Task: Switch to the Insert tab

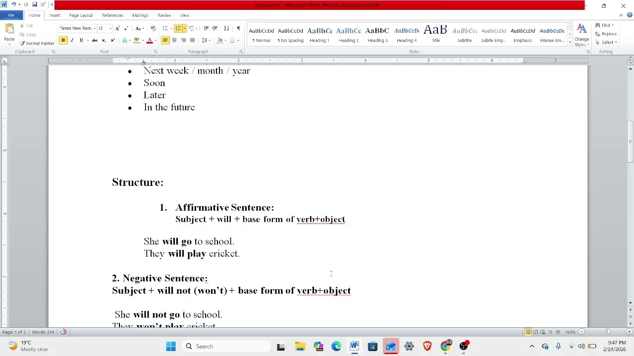Action: pos(54,15)
